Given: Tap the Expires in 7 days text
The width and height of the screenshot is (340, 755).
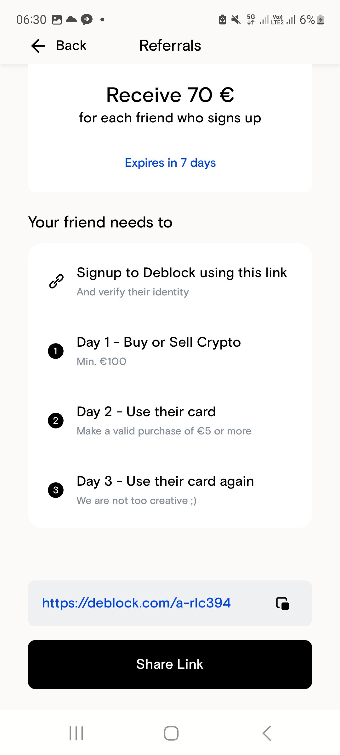Looking at the screenshot, I should 170,163.
